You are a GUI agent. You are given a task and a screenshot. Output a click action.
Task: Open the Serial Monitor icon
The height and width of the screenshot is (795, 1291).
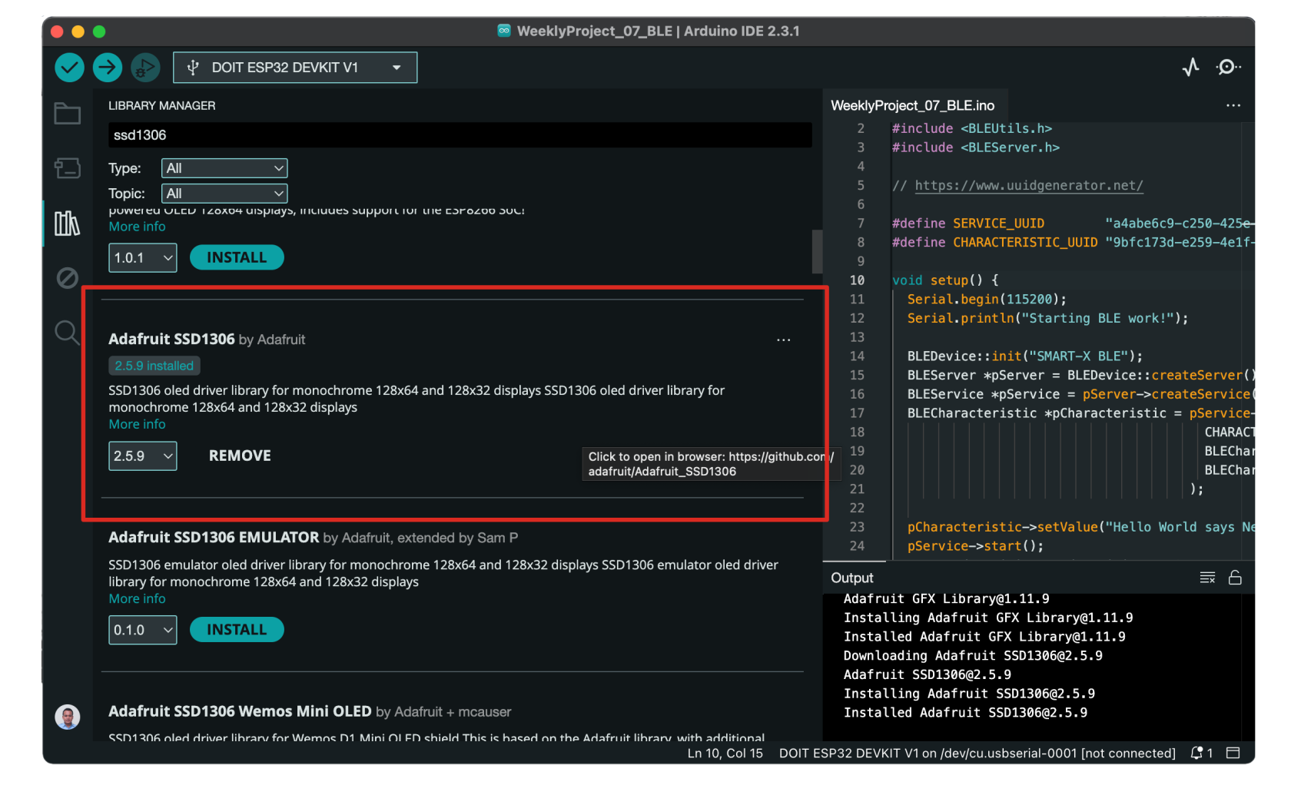click(1228, 68)
